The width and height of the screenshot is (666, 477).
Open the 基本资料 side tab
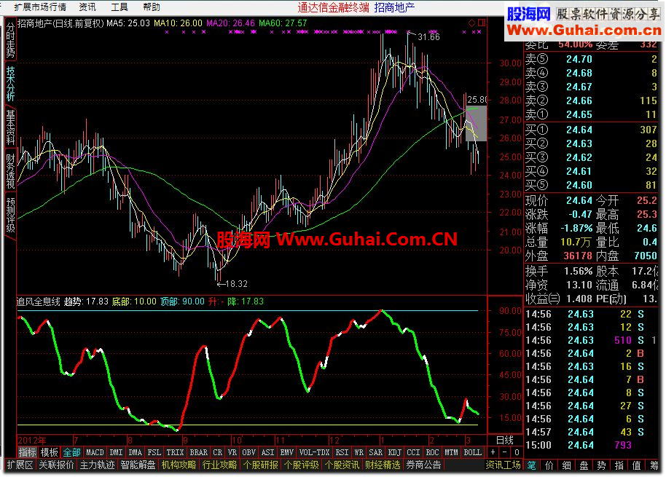pyautogui.click(x=11, y=127)
